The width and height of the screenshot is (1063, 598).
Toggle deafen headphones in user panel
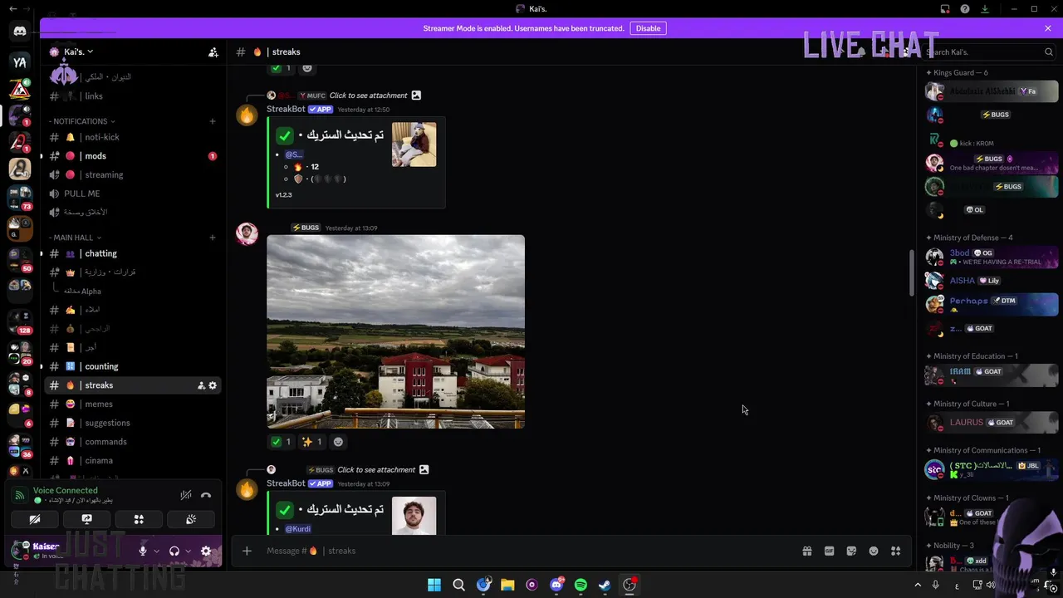[x=174, y=551]
